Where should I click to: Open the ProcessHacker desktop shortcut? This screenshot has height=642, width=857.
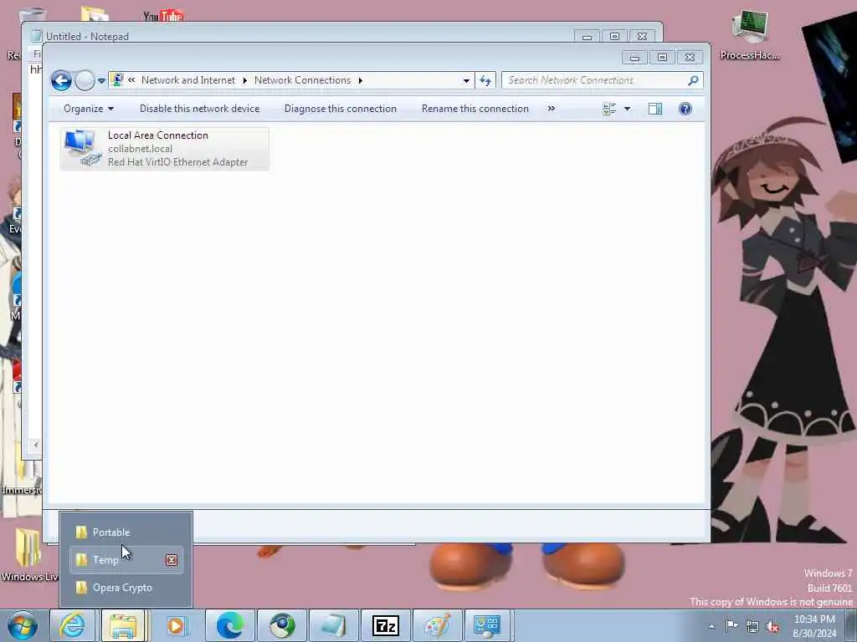click(750, 33)
